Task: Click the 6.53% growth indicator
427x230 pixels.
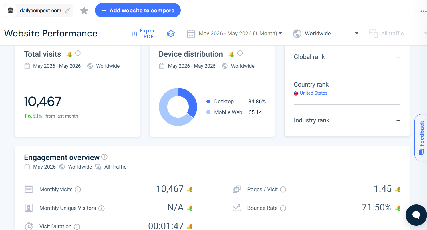Action: coord(33,116)
